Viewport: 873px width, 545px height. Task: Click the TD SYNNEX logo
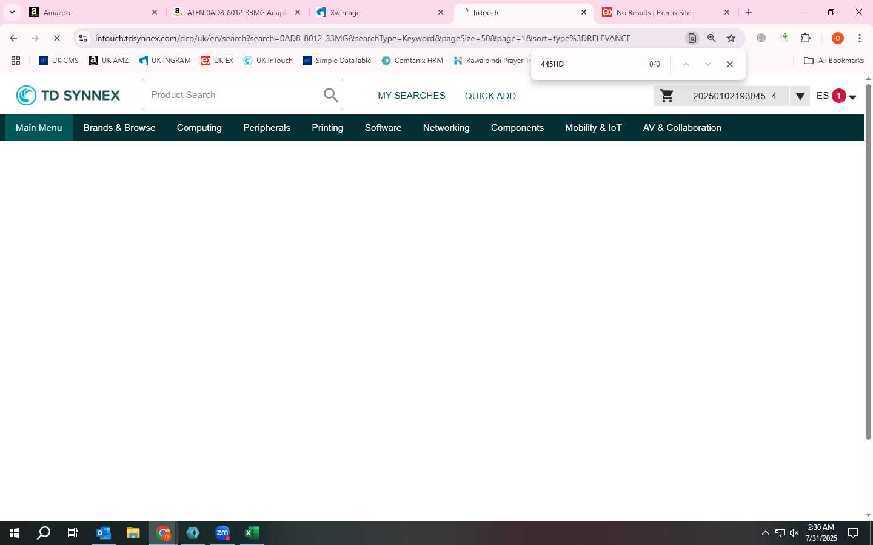[x=68, y=95]
